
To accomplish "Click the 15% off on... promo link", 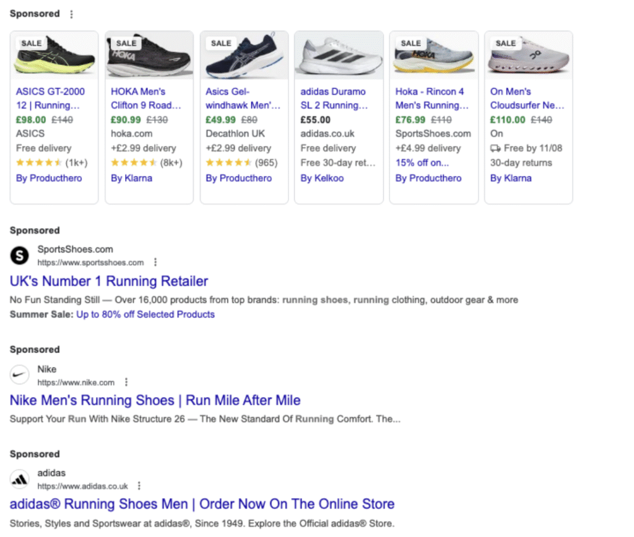I will pos(422,163).
